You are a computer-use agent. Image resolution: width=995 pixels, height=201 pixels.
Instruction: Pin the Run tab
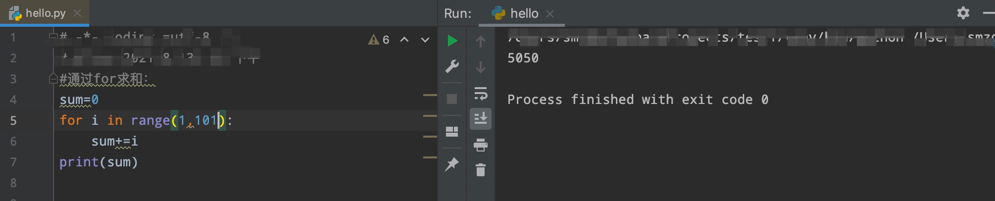pos(452,164)
